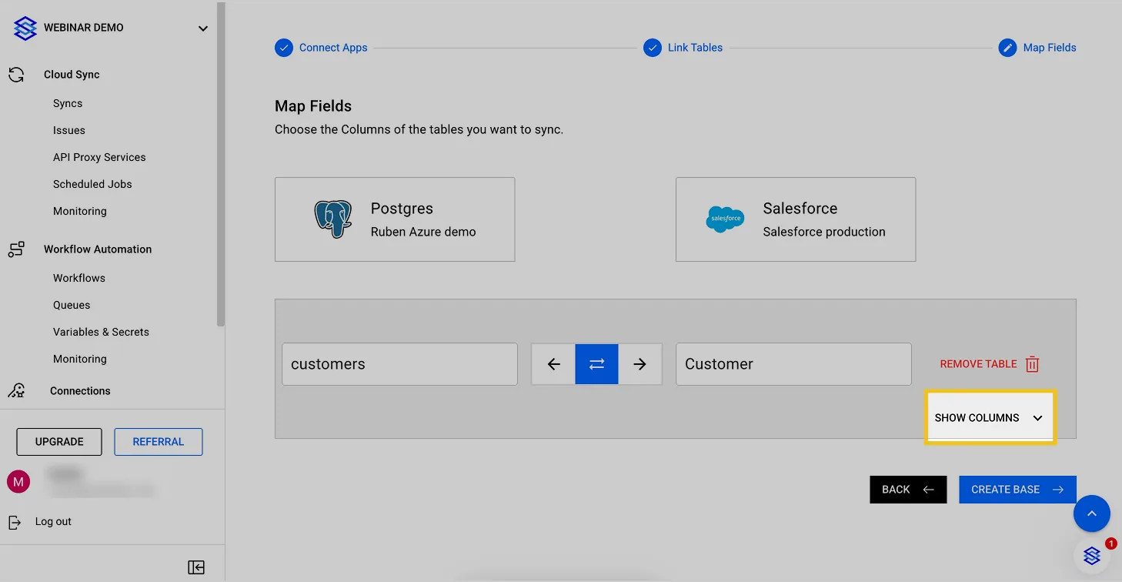Click CREATE BASE button
Image resolution: width=1122 pixels, height=582 pixels.
point(1017,490)
